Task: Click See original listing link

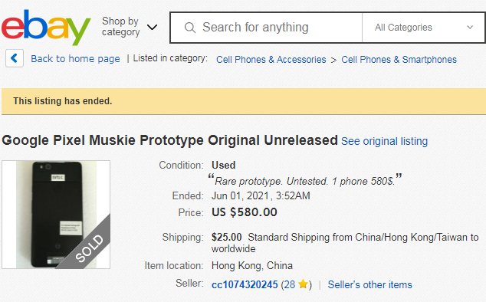Action: (384, 141)
